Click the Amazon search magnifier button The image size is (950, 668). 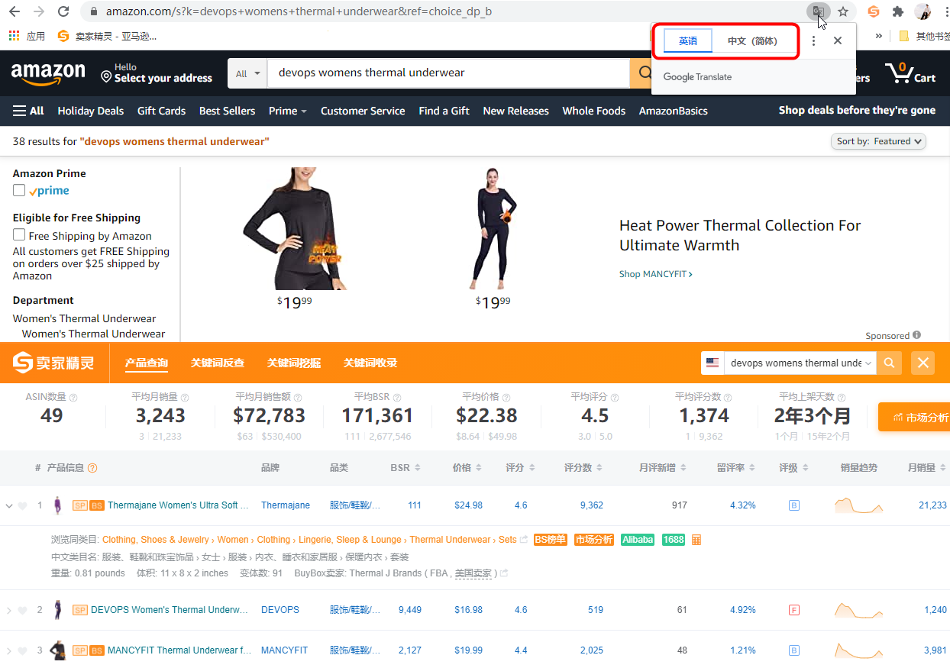[x=645, y=73]
